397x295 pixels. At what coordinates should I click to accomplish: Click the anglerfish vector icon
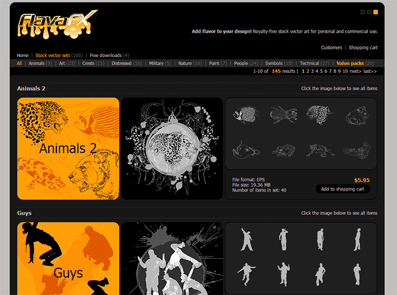(x=246, y=151)
